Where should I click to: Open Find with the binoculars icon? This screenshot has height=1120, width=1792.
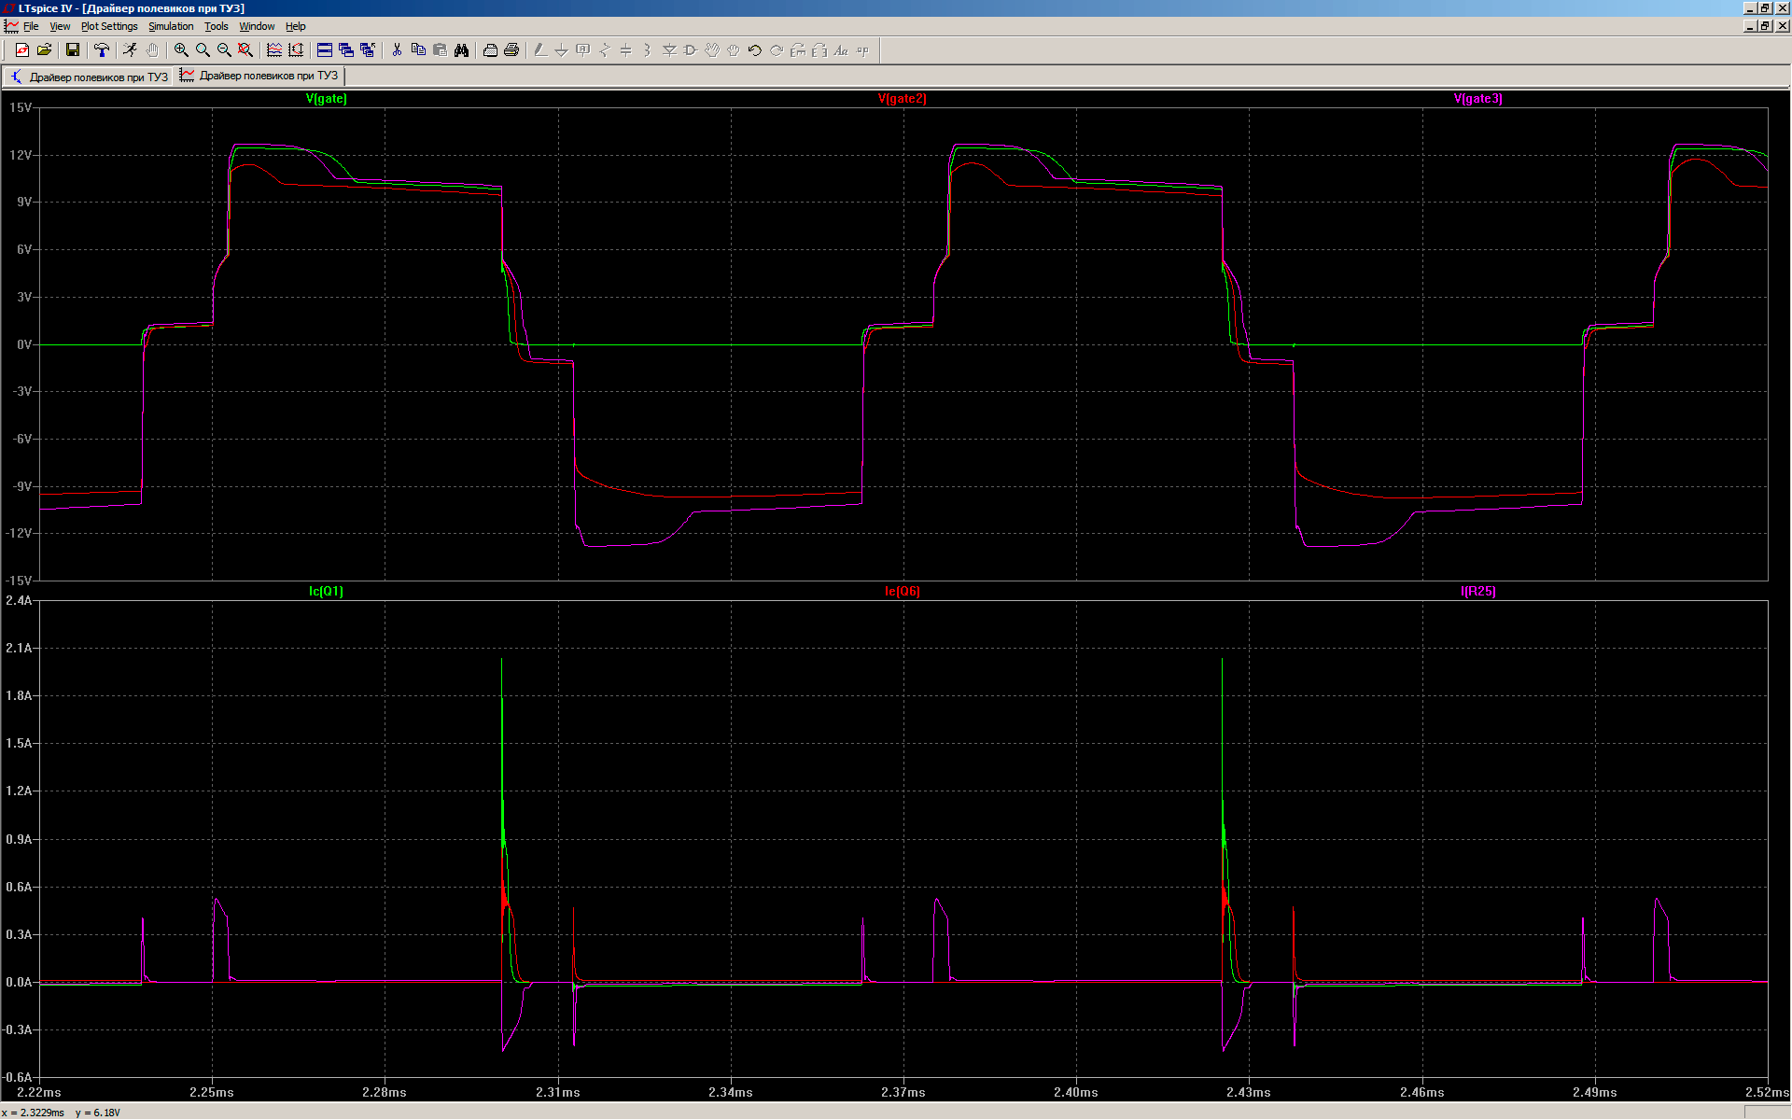(461, 50)
